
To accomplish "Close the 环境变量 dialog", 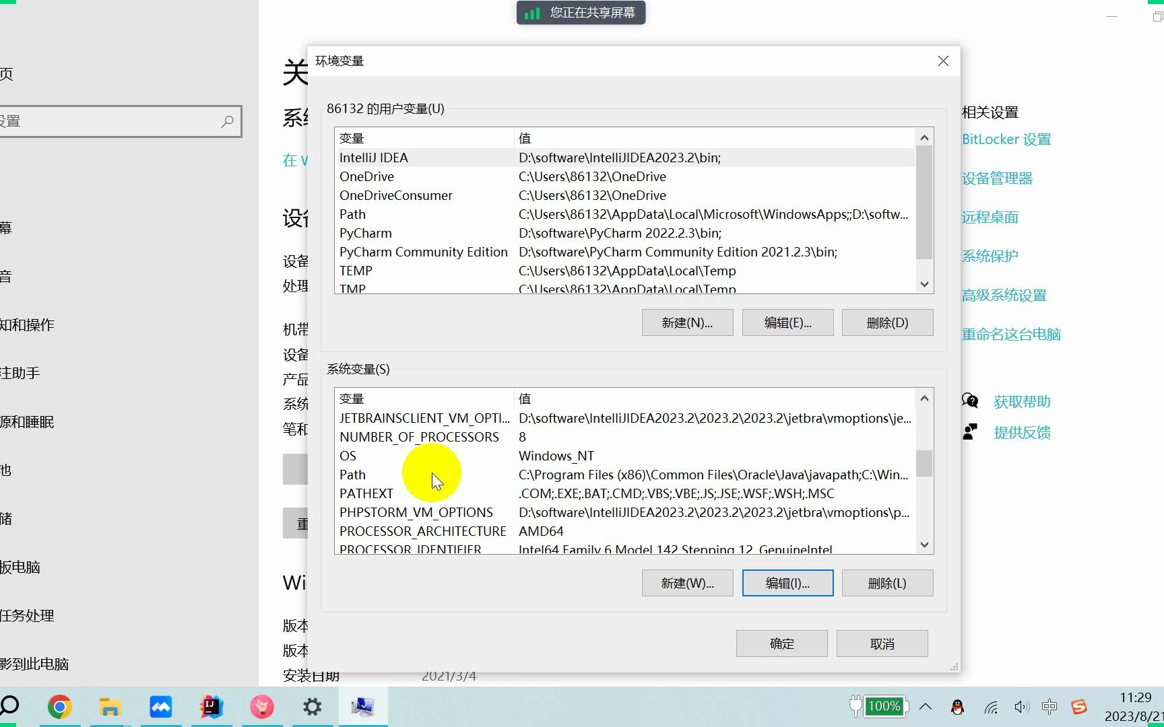I will pyautogui.click(x=943, y=61).
